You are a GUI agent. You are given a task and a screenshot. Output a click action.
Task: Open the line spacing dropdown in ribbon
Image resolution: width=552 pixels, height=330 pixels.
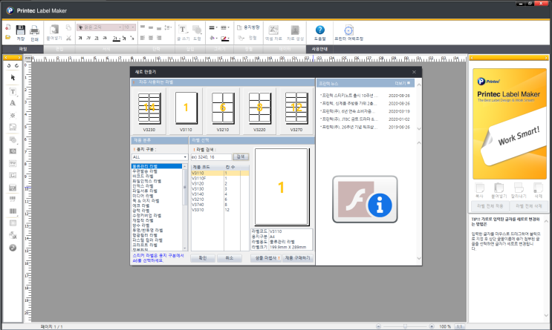[x=168, y=27]
